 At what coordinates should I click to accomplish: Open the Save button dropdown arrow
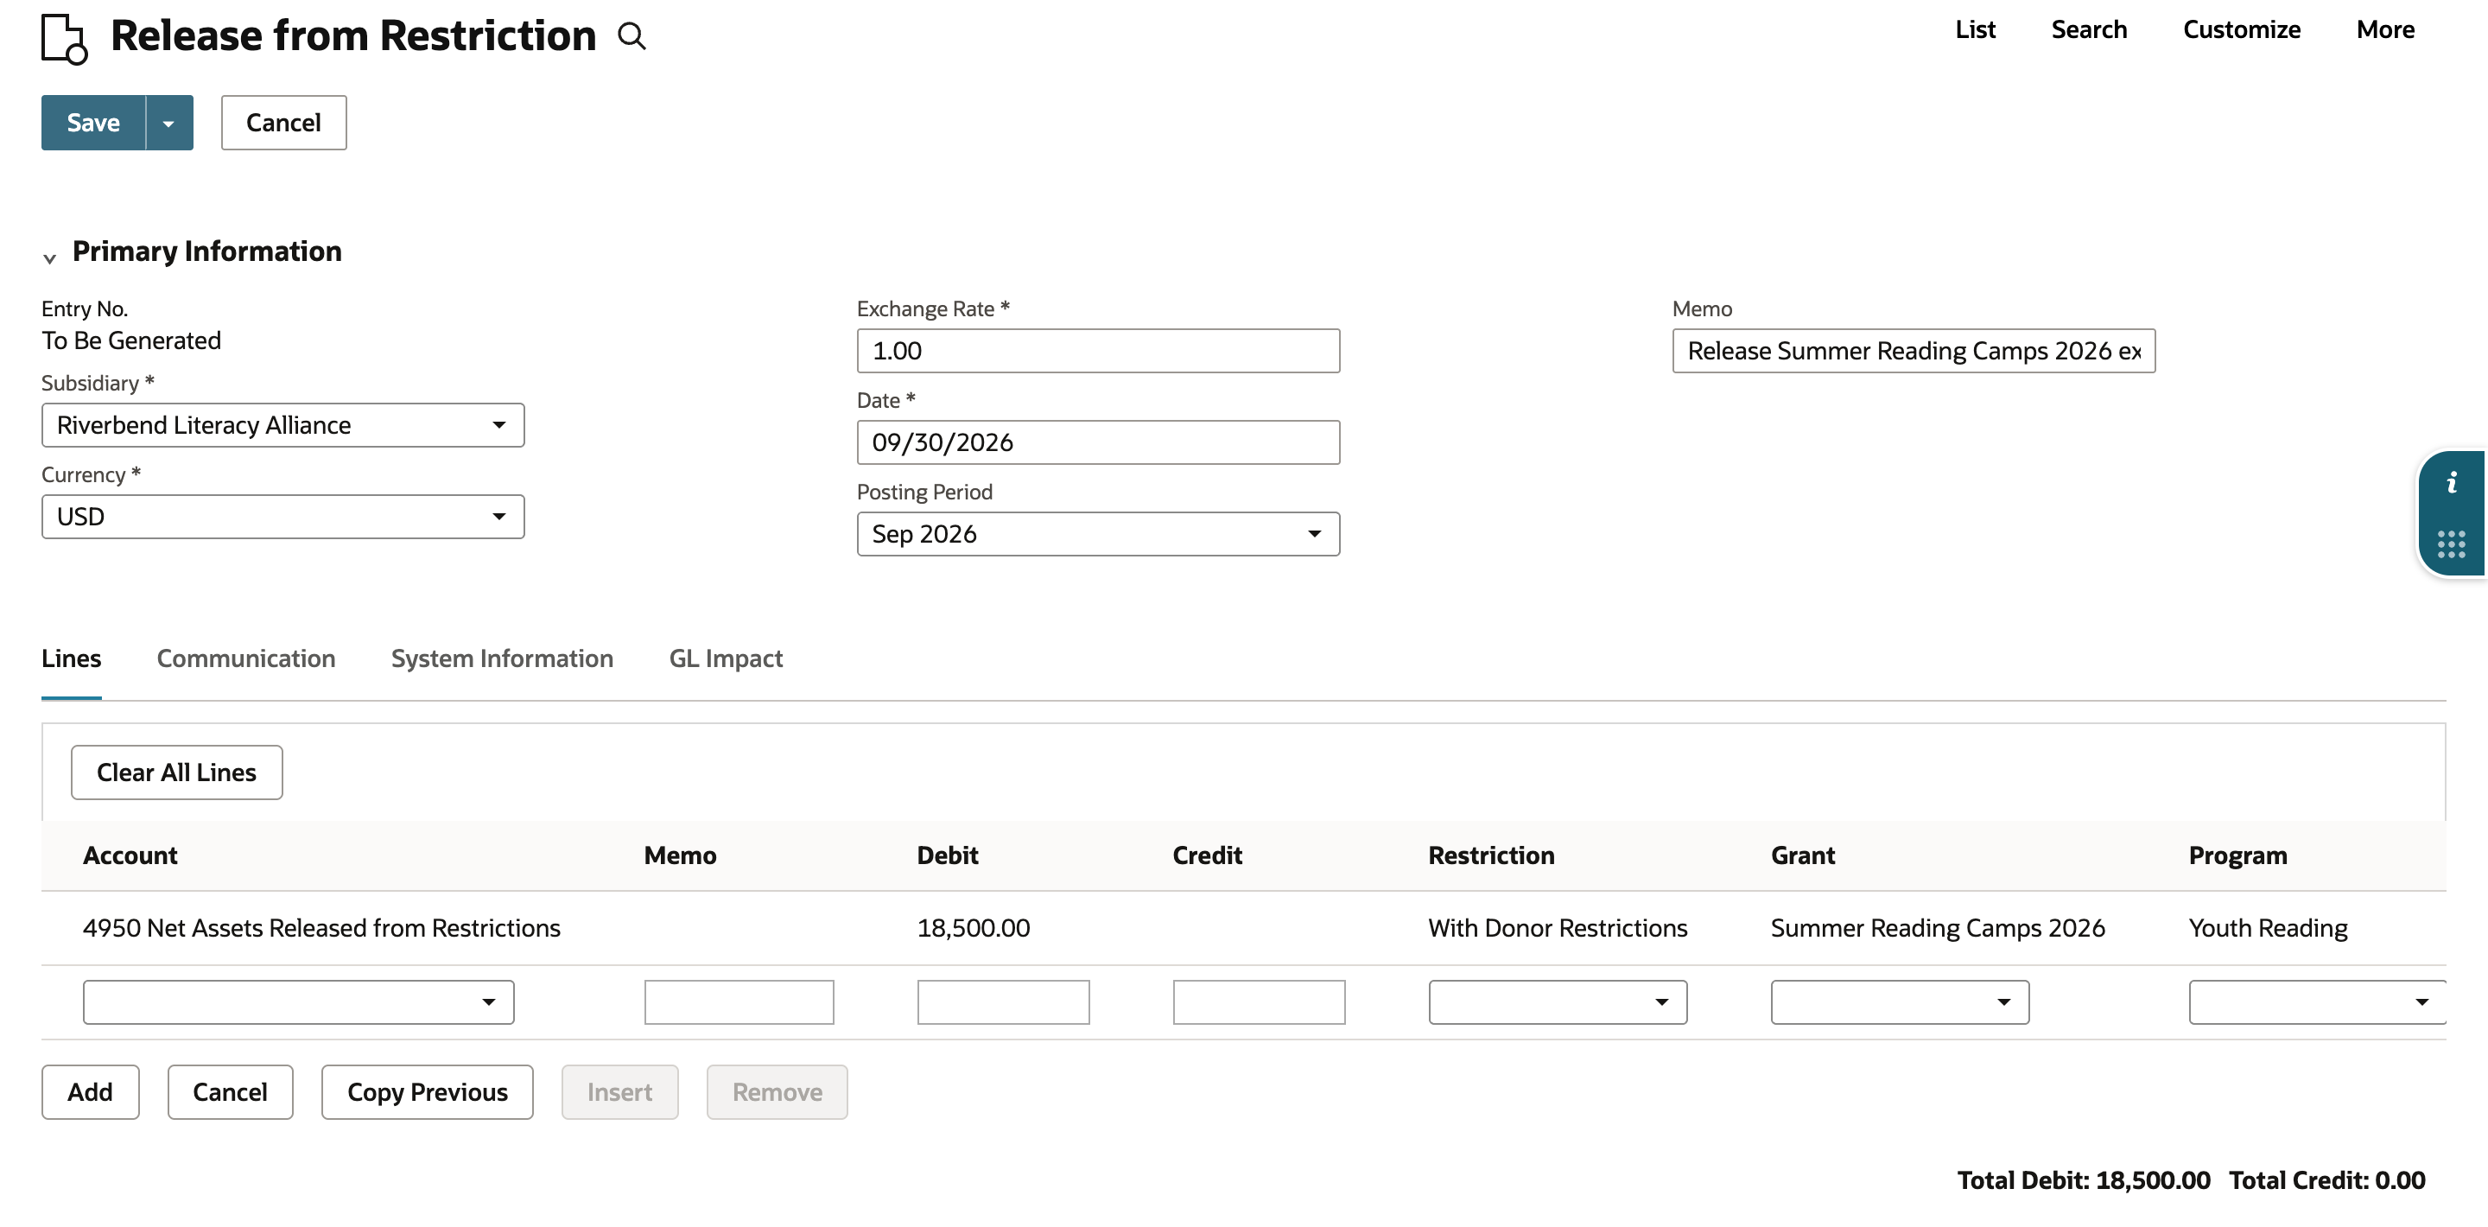pos(169,123)
